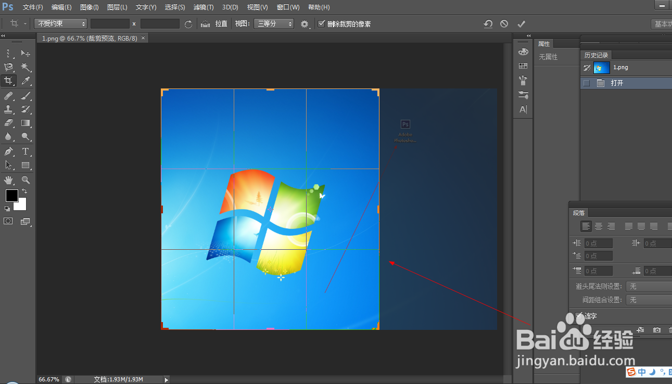Open the 三等分 overlay view dropdown
The image size is (672, 384).
(274, 24)
